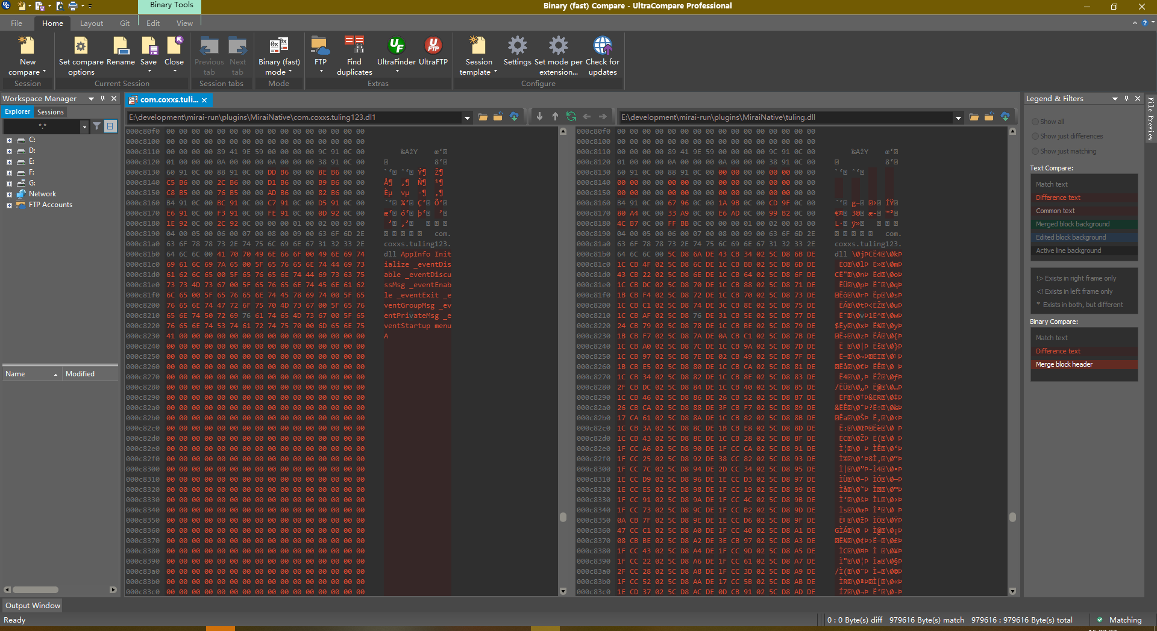Image resolution: width=1157 pixels, height=631 pixels.
Task: Open Workspace Manager panel options arrow
Action: (91, 99)
